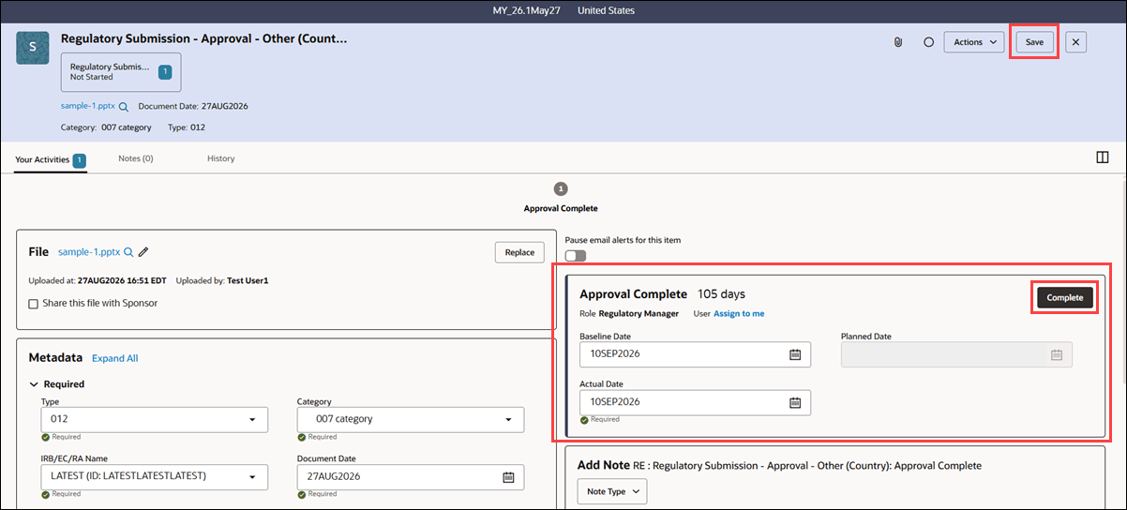Open Actual Date calendar picker
This screenshot has height=510, width=1127.
pyautogui.click(x=795, y=402)
